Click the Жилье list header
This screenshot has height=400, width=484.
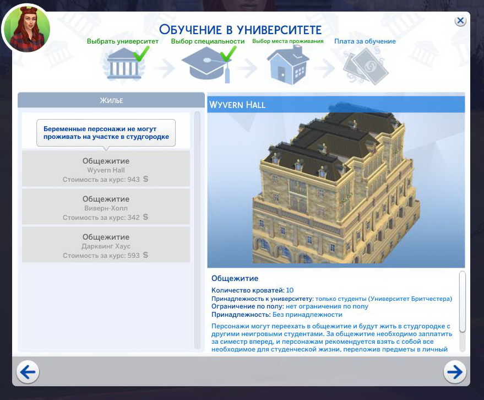(111, 100)
